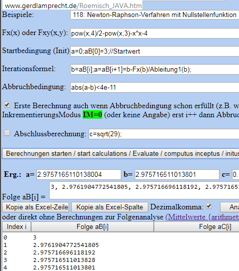
Task: Click the Abschlussberechnung c=sqrt(29) field
Action: pyautogui.click(x=164, y=134)
